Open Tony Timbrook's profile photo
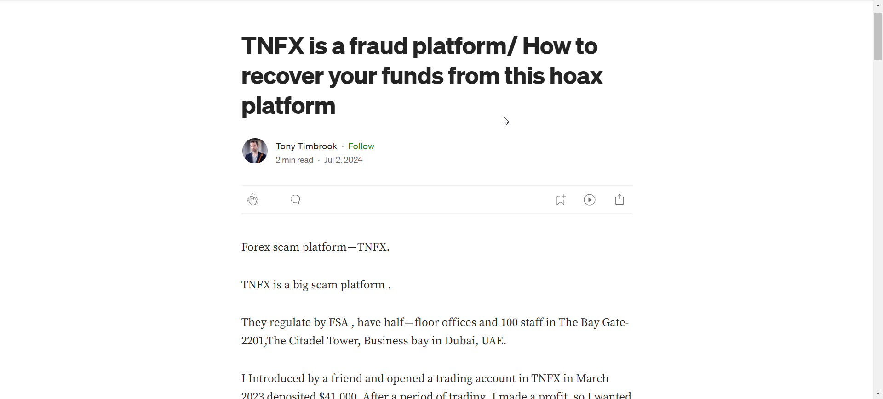 click(255, 151)
